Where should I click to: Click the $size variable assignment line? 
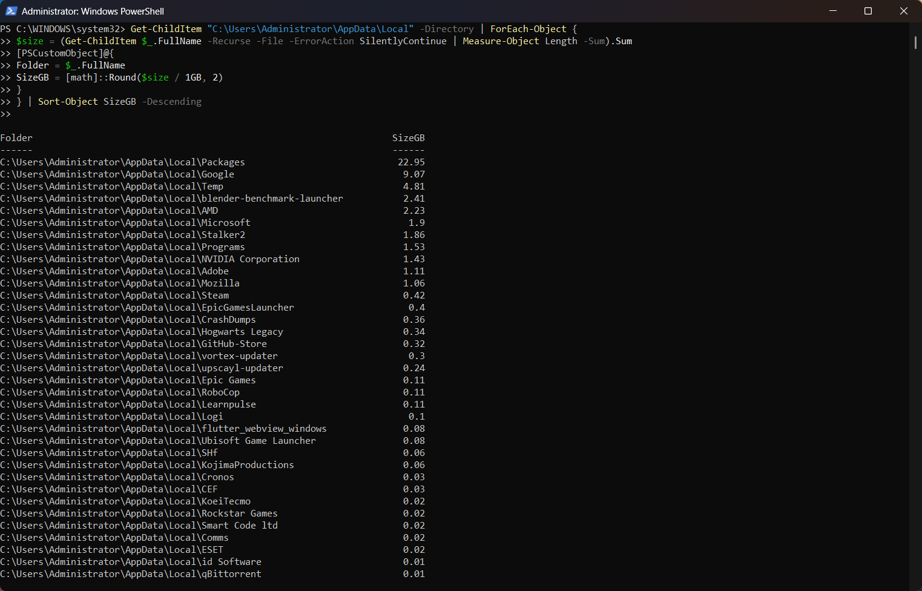[316, 41]
